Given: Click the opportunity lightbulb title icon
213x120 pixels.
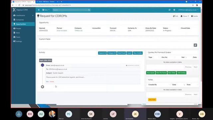Looking at the screenshot, I should (38, 16).
